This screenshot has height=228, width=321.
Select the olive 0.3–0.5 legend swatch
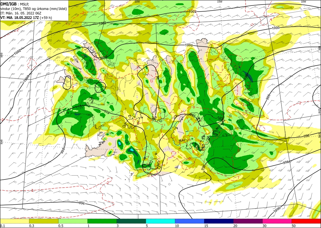(44, 221)
